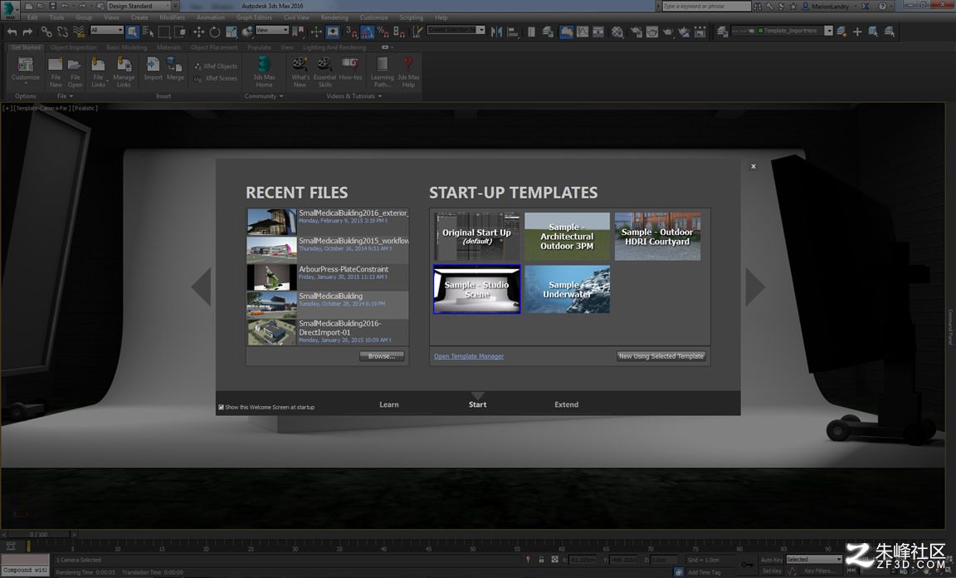Open the Material Editor
Viewport: 956px width, 578px height.
click(x=617, y=32)
